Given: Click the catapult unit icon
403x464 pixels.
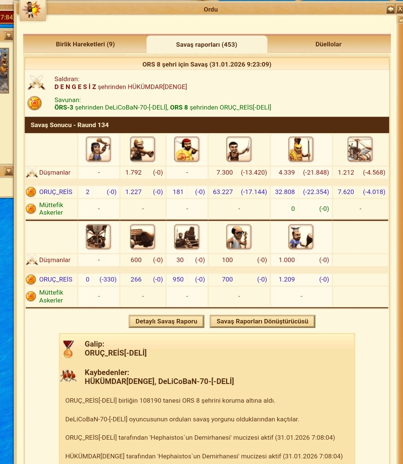Looking at the screenshot, I should [x=187, y=237].
